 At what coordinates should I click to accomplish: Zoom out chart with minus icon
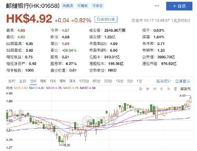pyautogui.click(x=155, y=89)
